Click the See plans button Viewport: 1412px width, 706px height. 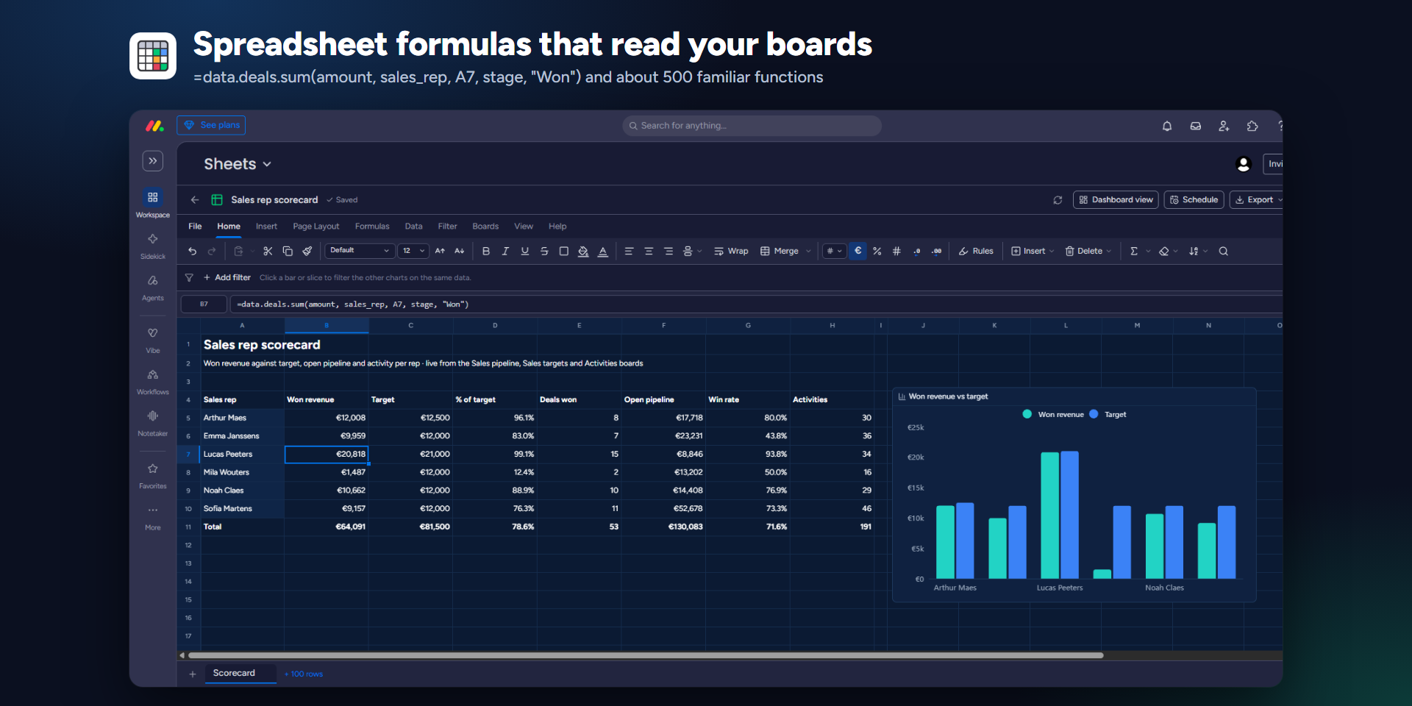(211, 125)
